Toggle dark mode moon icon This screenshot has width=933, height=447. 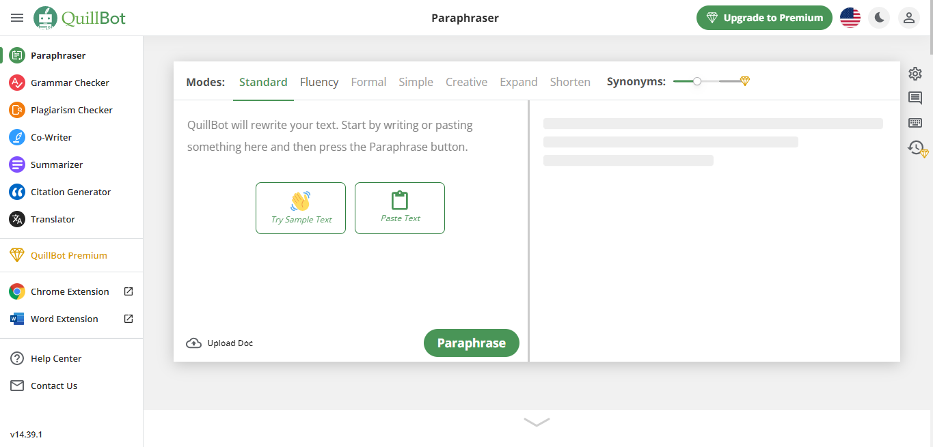coord(879,18)
